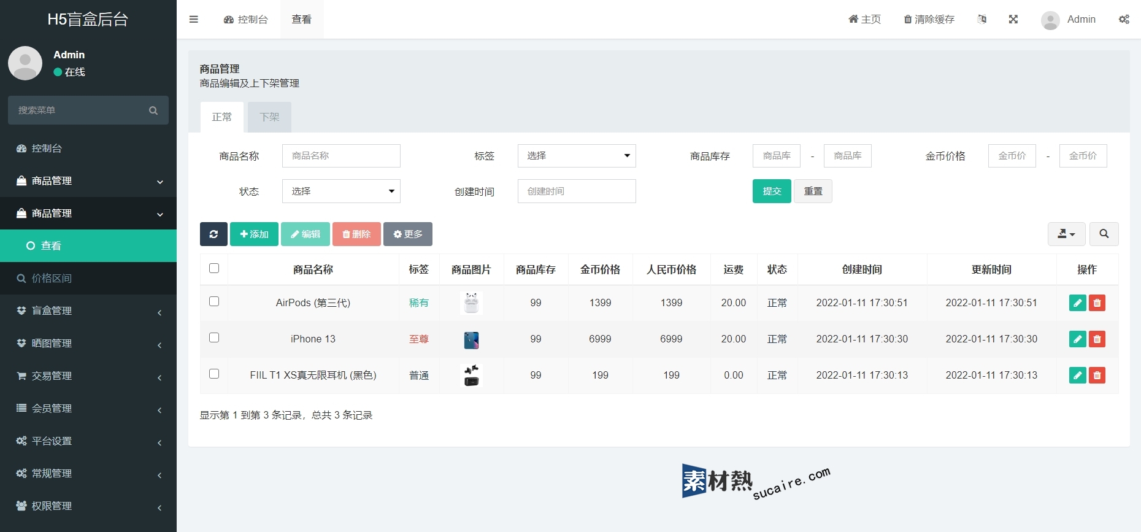Click 清除缓存 clear cache in header
The image size is (1141, 532).
[x=929, y=19]
